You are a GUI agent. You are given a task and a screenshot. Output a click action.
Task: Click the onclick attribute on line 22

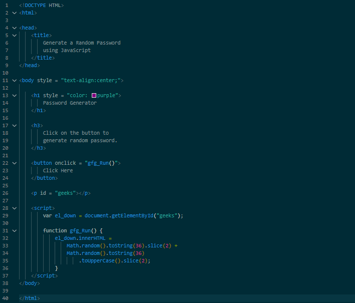(x=65, y=163)
